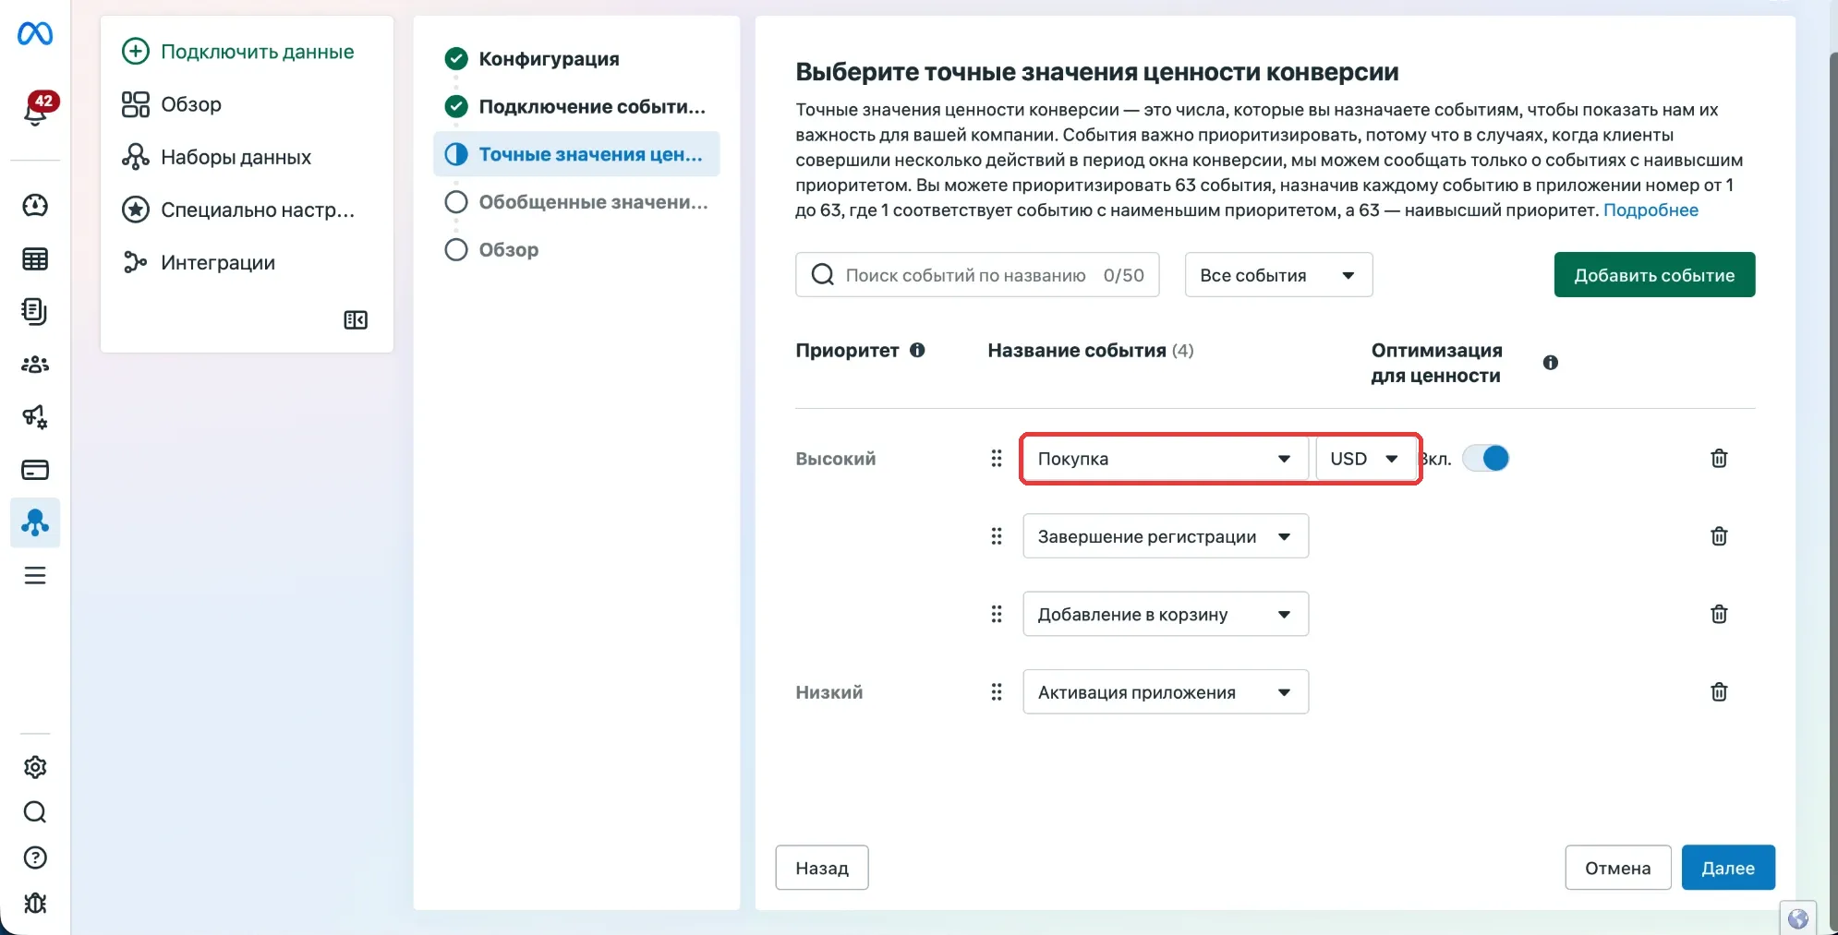Viewport: 1838px width, 935px height.
Task: Collapse the navigation panel icon
Action: click(x=356, y=320)
